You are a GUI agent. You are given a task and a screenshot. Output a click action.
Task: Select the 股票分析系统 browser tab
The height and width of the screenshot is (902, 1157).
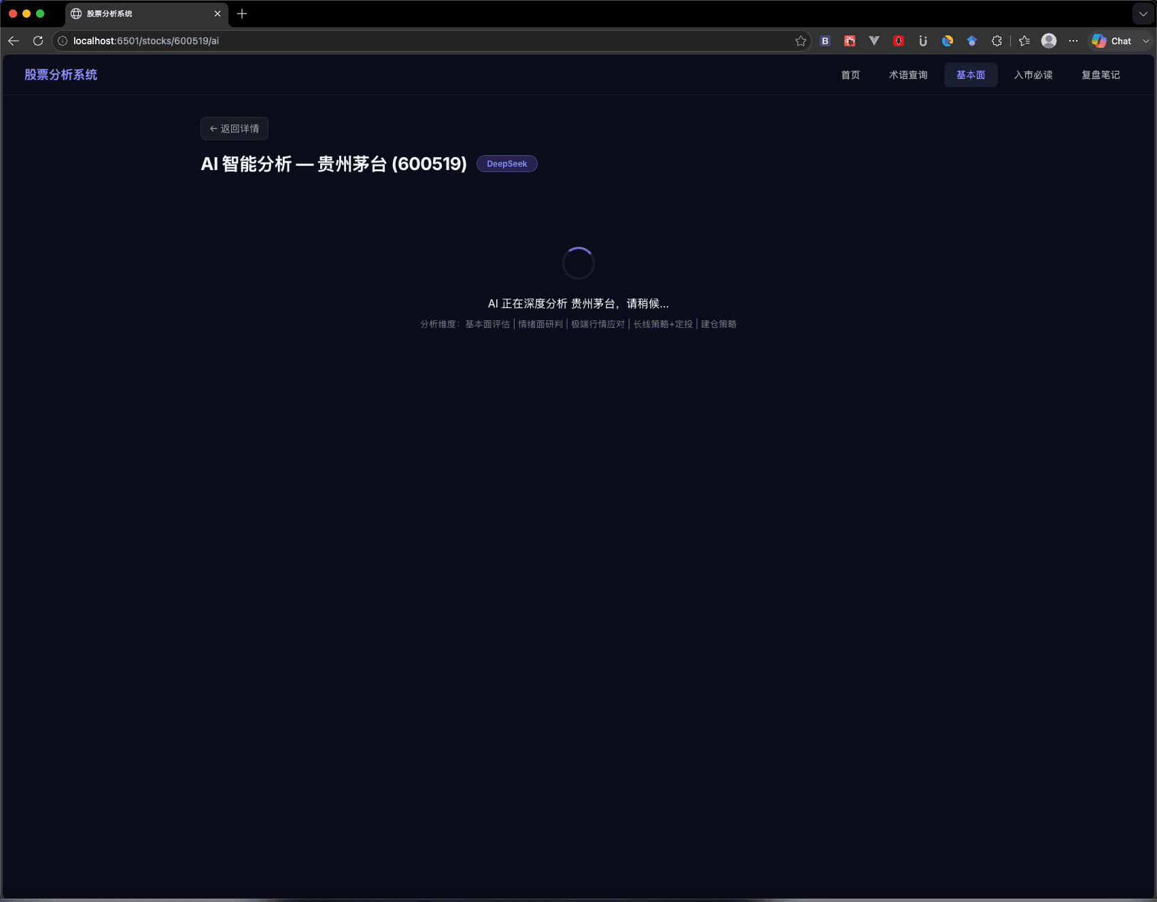tap(146, 14)
